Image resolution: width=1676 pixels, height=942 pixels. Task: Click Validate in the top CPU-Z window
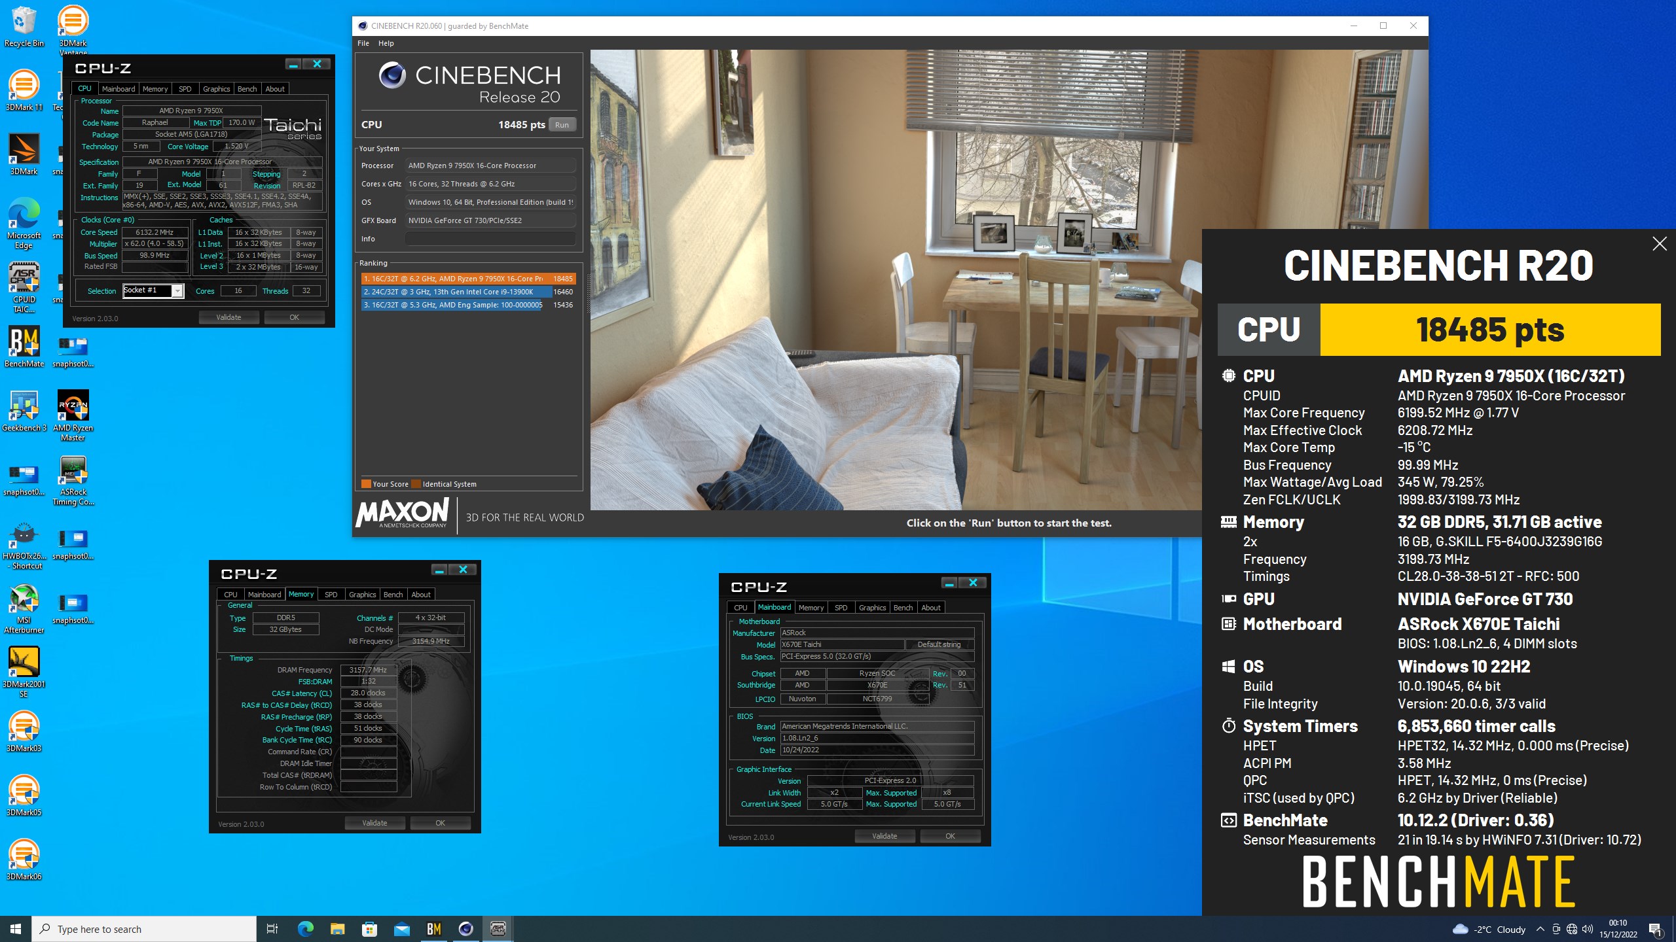[228, 317]
